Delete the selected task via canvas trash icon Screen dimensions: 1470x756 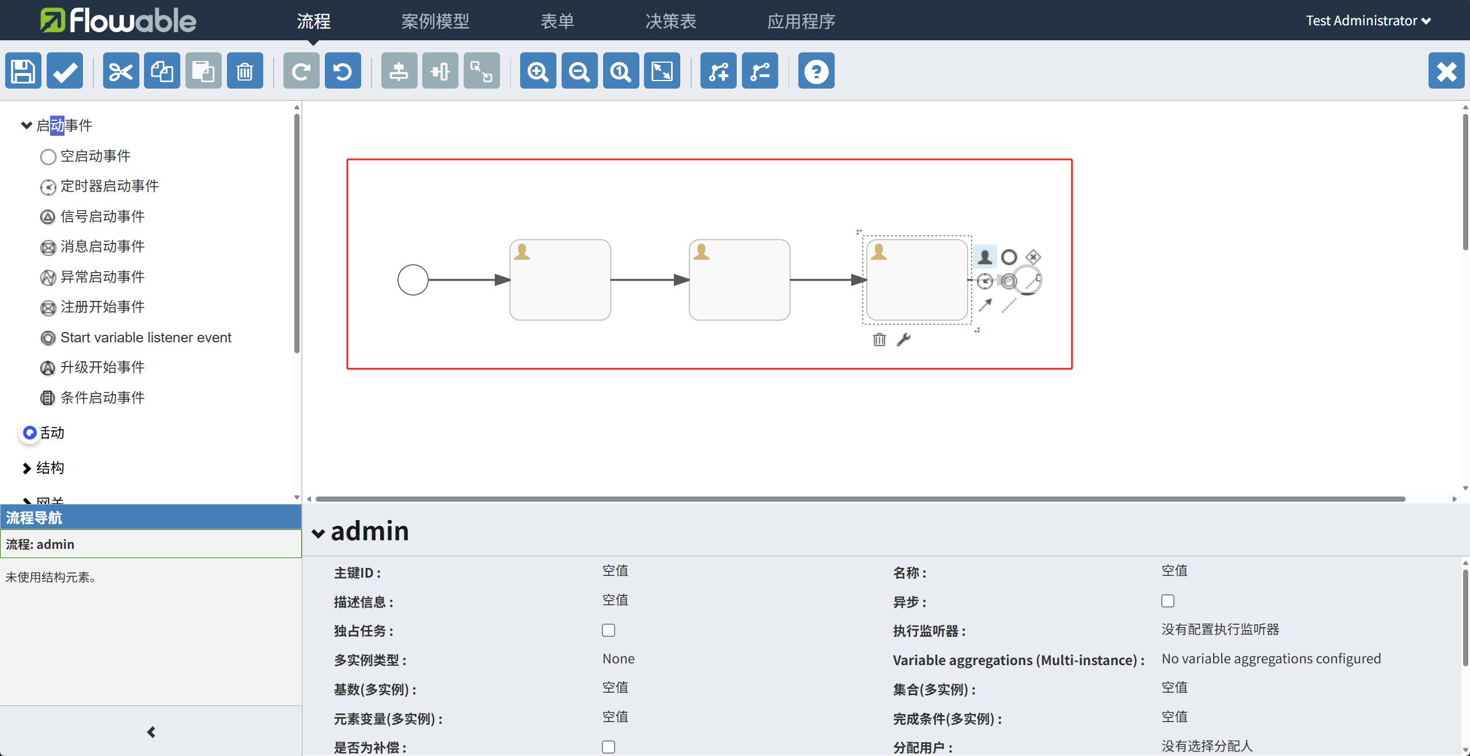[x=878, y=339]
